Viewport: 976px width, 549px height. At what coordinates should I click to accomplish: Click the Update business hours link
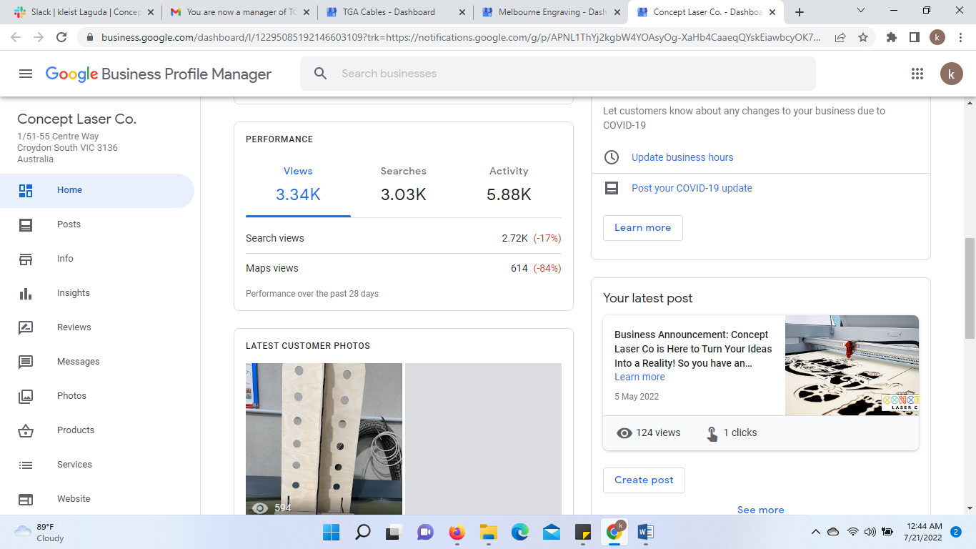tap(682, 157)
